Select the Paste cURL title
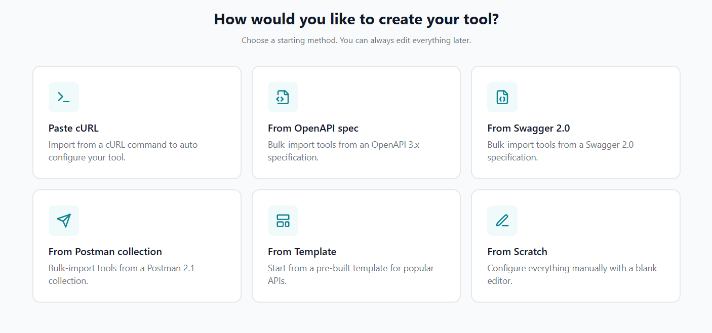The width and height of the screenshot is (712, 333). 73,128
